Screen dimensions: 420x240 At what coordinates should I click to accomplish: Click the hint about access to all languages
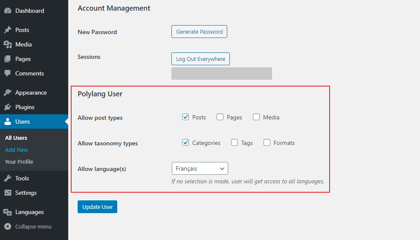coord(248,181)
